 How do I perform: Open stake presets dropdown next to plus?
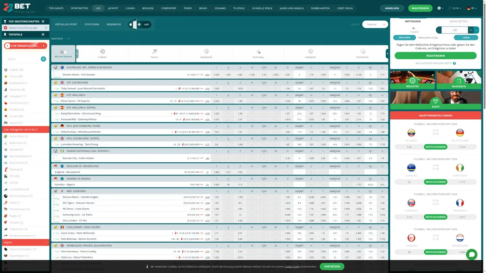point(476,30)
